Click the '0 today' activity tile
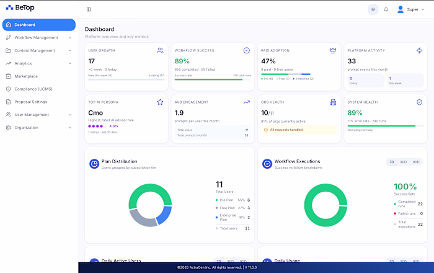434x273 pixels. (x=366, y=81)
